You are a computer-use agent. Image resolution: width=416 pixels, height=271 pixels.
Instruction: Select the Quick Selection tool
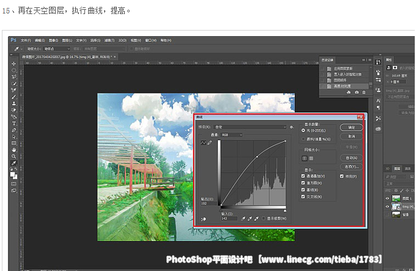(14, 84)
